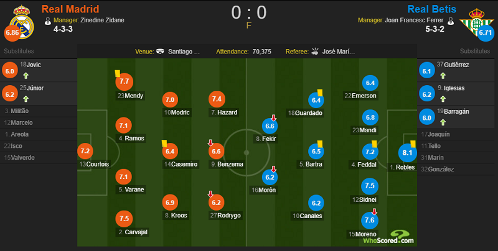Click the whistle icon next to Referee
Image resolution: width=498 pixels, height=251 pixels.
pos(315,52)
